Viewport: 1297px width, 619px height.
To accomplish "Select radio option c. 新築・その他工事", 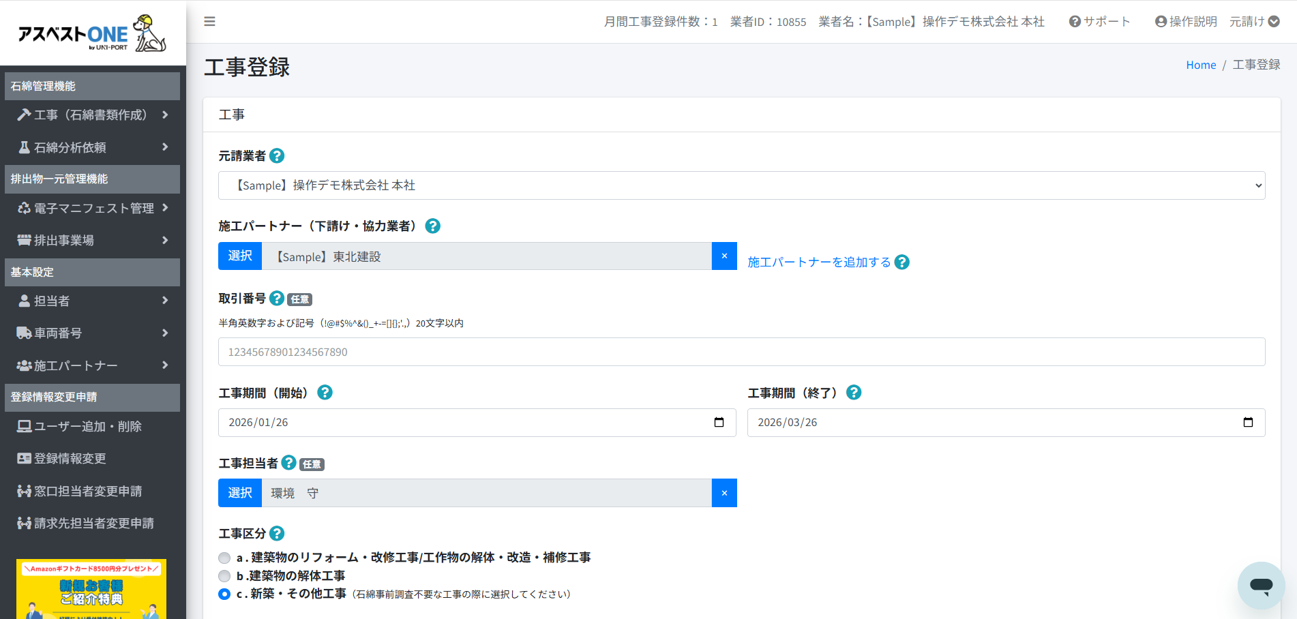I will pyautogui.click(x=224, y=594).
